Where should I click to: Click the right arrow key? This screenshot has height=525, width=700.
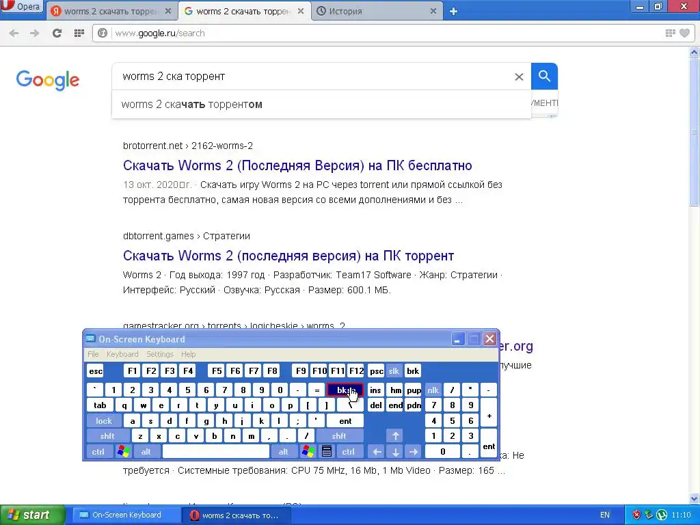pos(414,452)
